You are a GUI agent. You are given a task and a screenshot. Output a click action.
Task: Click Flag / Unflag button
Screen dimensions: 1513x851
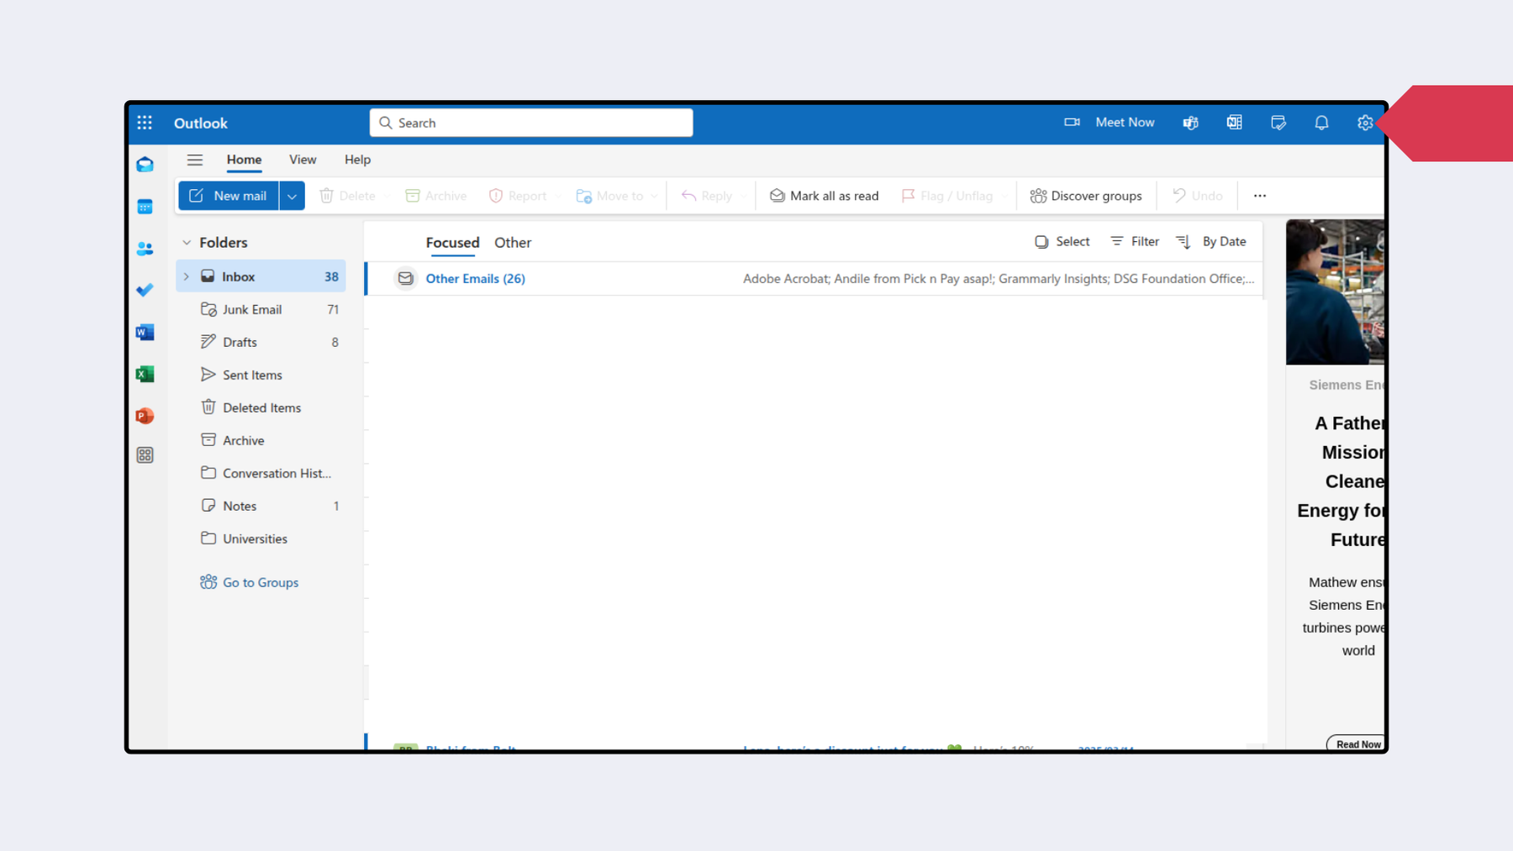click(947, 196)
